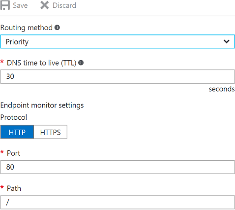
Task: Click the seconds unit text
Action: [222, 89]
